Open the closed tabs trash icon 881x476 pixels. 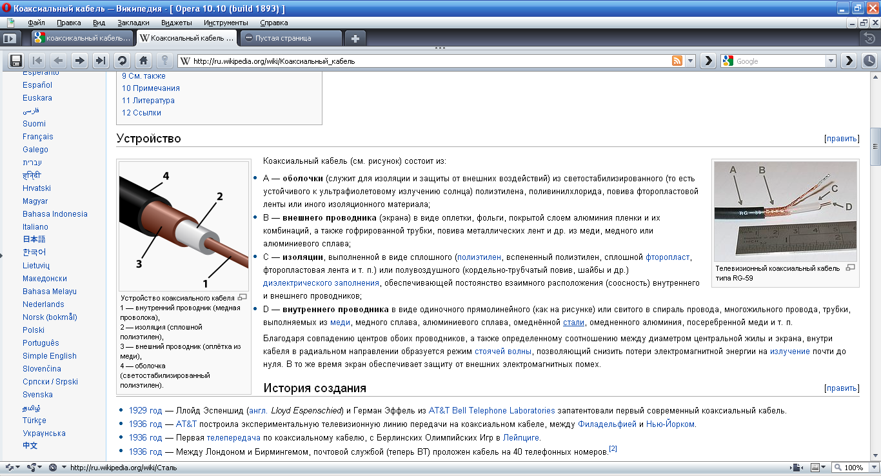(x=869, y=38)
